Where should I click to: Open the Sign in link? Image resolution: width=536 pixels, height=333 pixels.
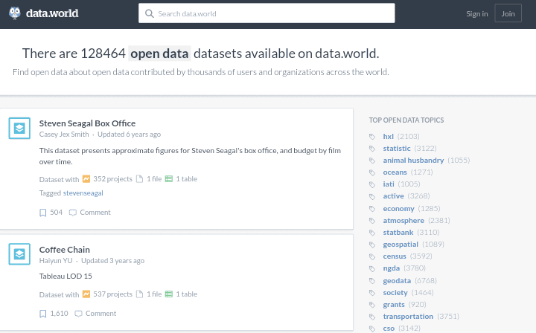477,13
